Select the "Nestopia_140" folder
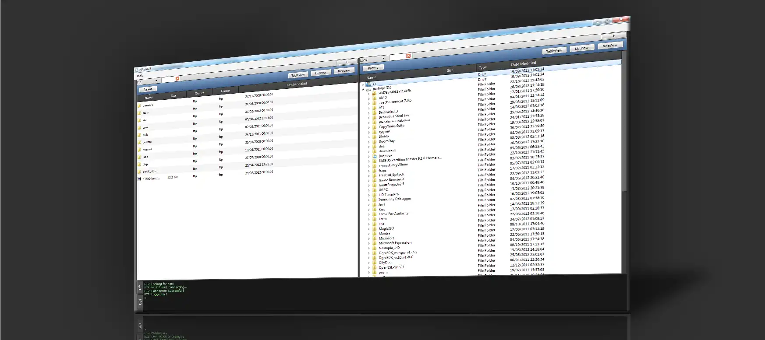Screen dimensions: 765x340 389,248
